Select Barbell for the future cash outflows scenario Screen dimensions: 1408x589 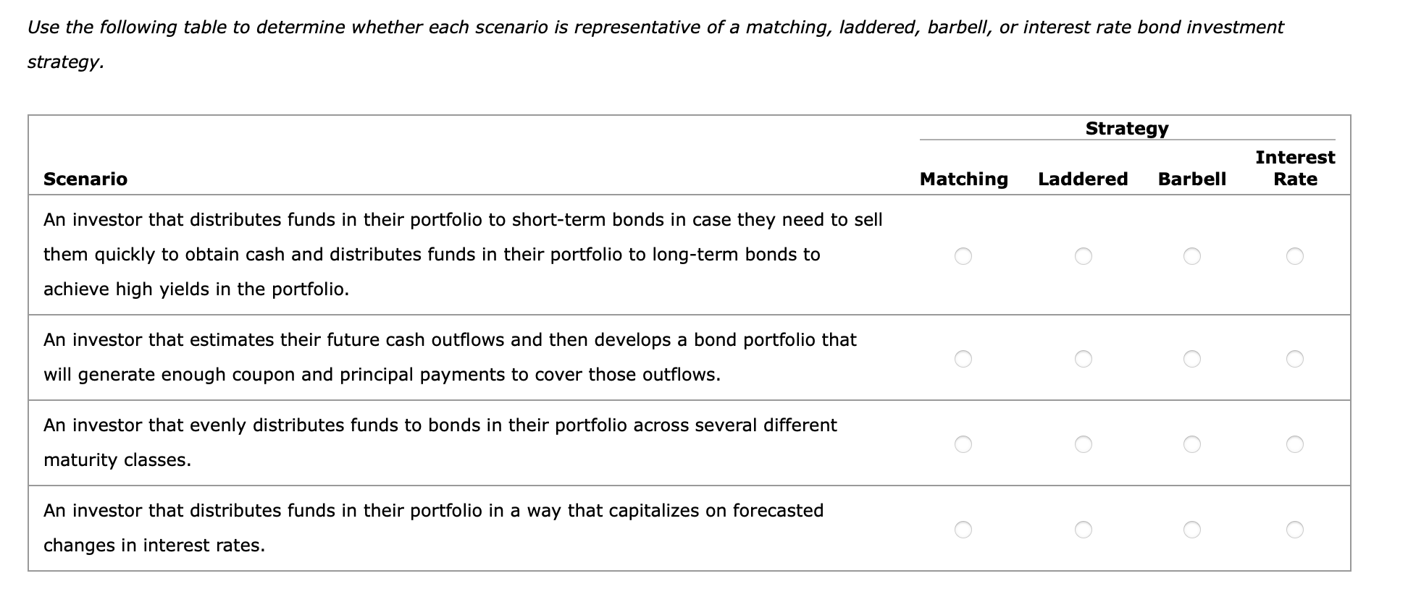[x=1192, y=358]
